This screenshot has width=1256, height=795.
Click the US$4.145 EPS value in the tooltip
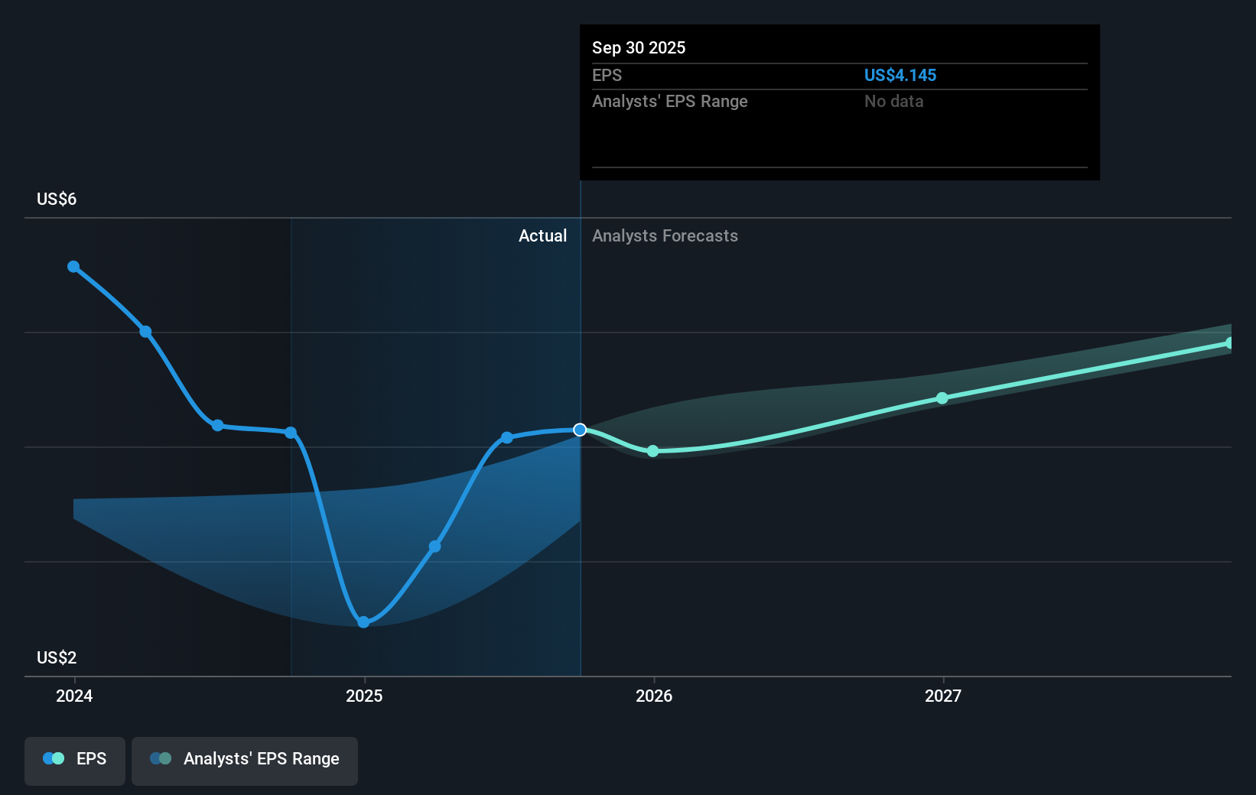coord(900,76)
